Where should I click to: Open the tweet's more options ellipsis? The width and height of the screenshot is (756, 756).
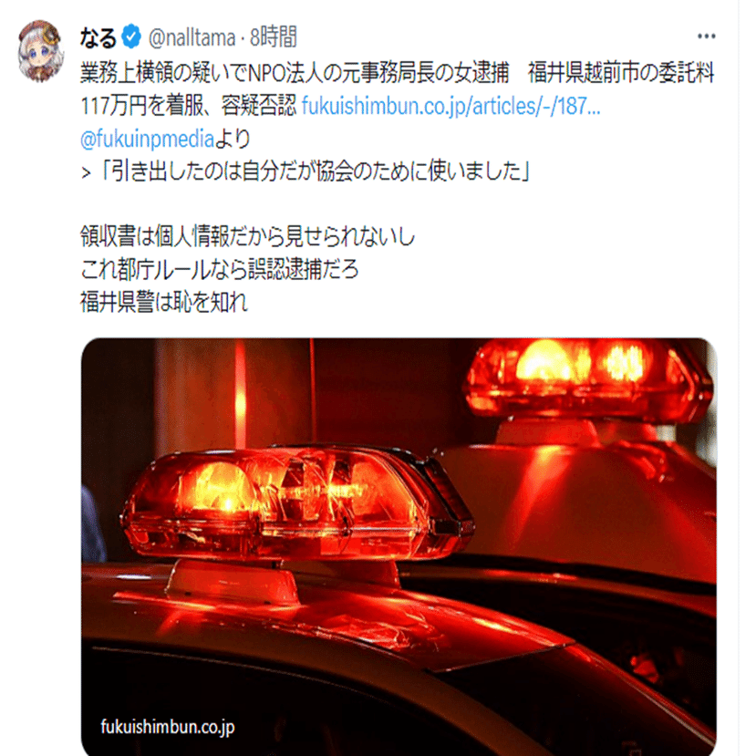tap(707, 36)
